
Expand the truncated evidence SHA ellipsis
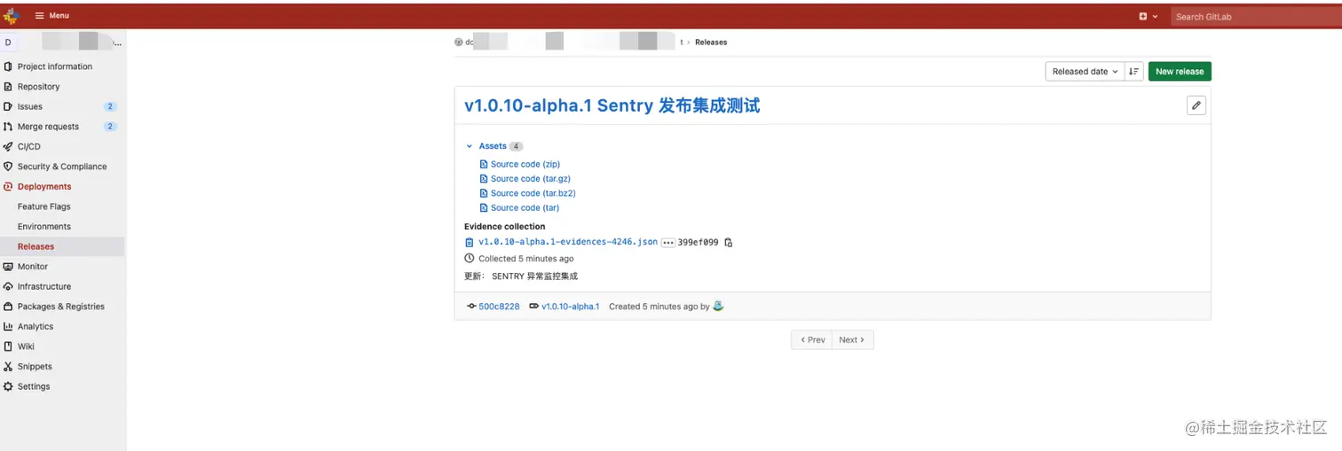pyautogui.click(x=667, y=242)
